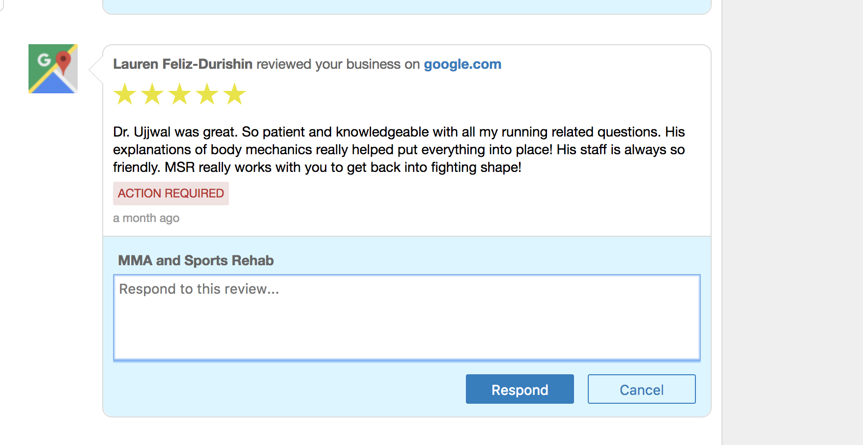Select the first yellow rating star
This screenshot has height=445, width=863.
click(x=125, y=94)
